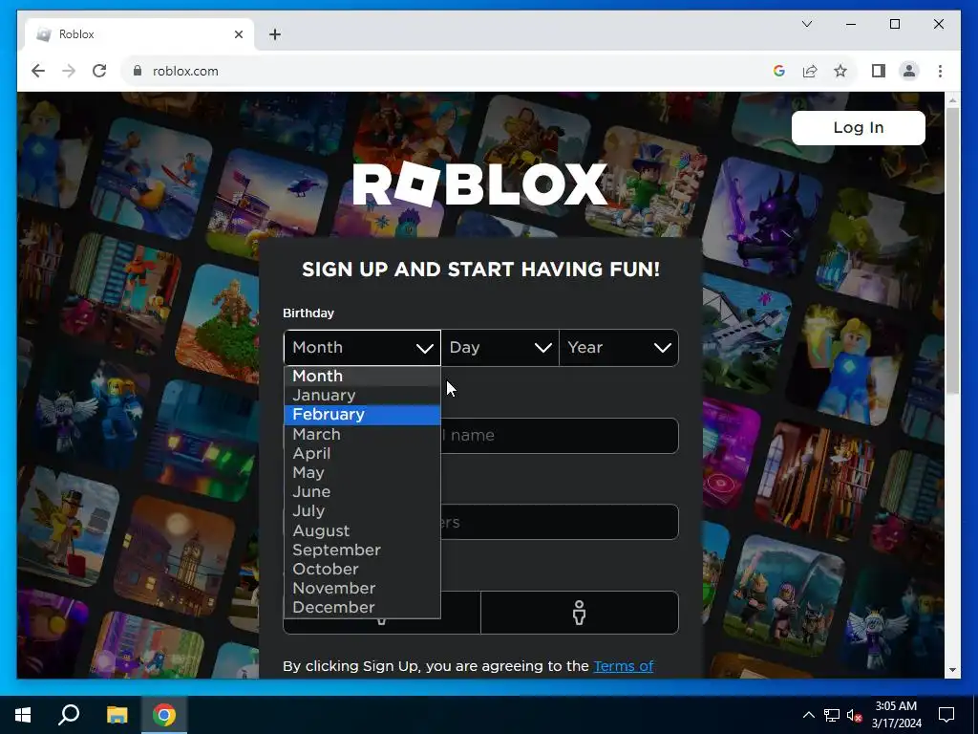Click the page scrollbar up arrow
This screenshot has height=734, width=978.
[x=952, y=99]
